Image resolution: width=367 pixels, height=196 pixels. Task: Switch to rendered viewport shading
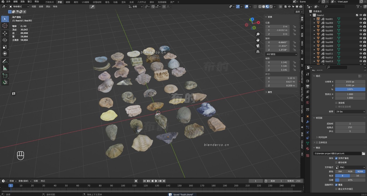click(271, 7)
